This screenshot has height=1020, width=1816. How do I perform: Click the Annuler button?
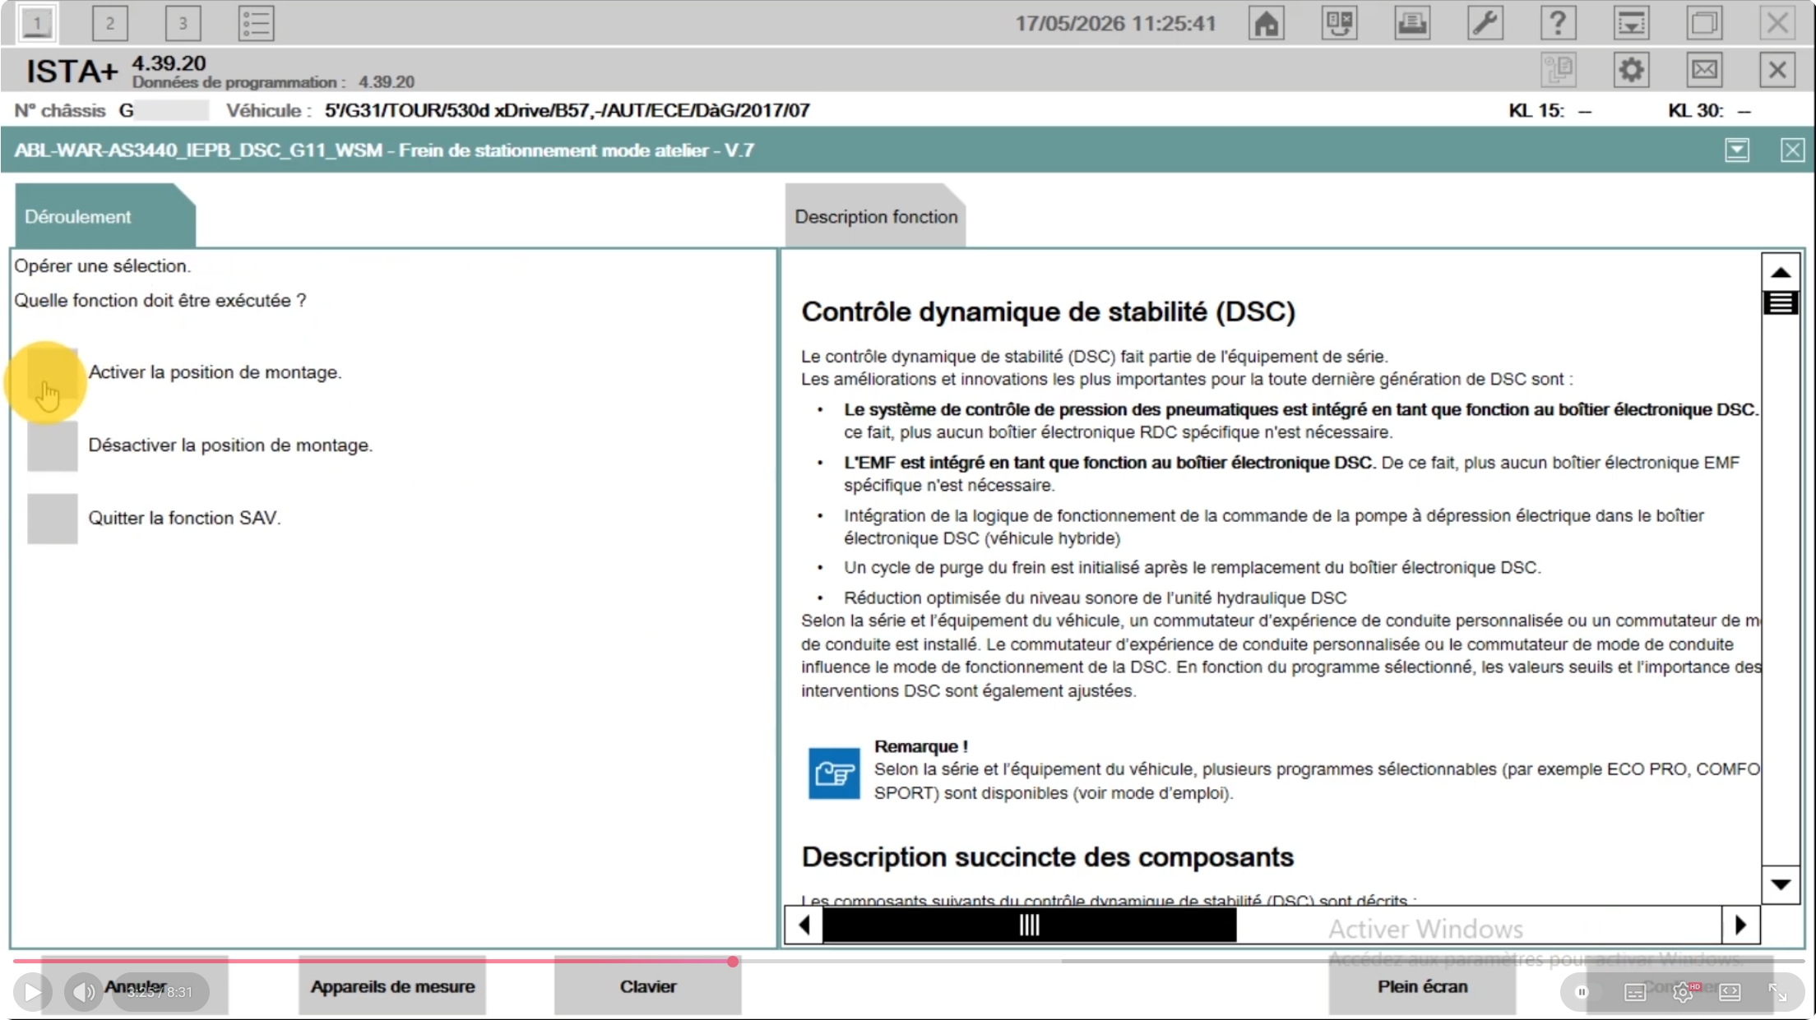pyautogui.click(x=135, y=986)
